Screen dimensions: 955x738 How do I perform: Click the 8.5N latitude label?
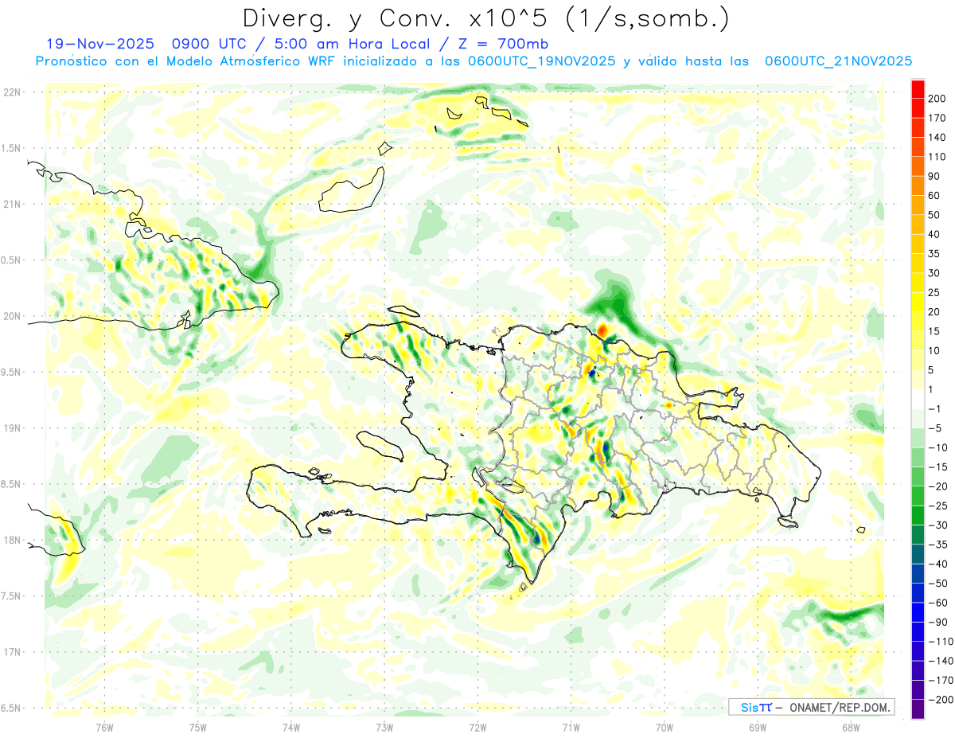coord(12,484)
